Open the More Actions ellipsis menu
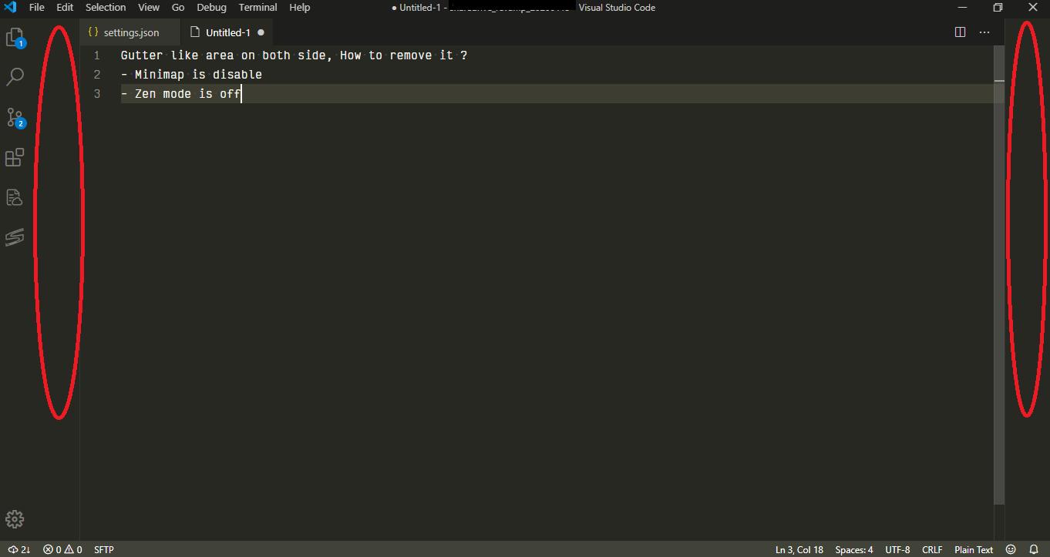1050x557 pixels. click(984, 32)
